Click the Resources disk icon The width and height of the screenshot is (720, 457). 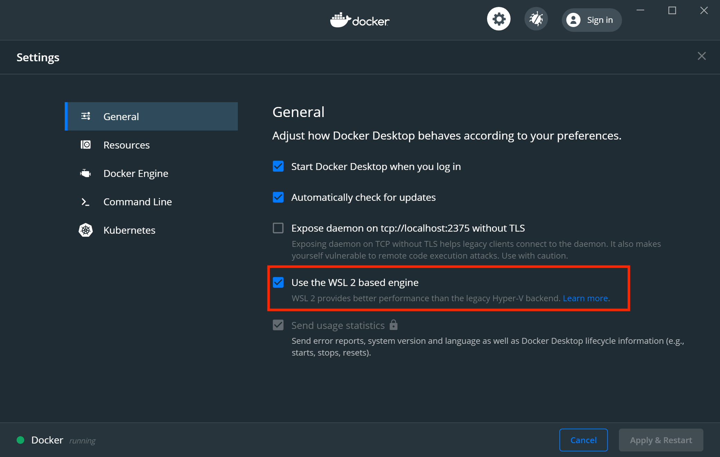click(85, 145)
